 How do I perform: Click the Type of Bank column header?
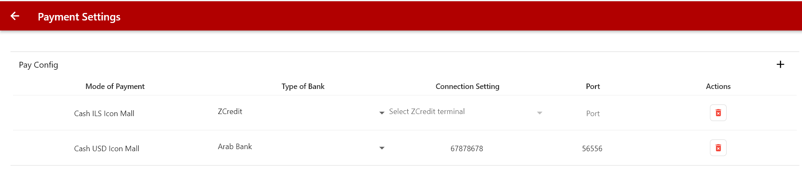303,86
